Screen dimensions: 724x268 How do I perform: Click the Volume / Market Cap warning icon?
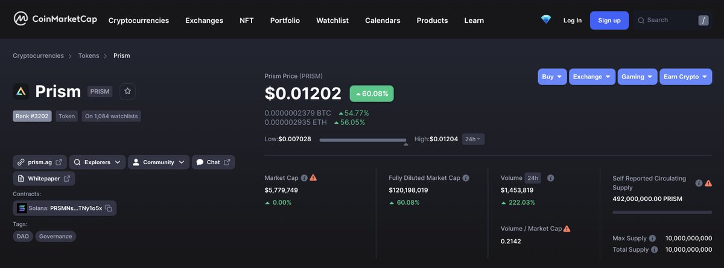tap(567, 229)
